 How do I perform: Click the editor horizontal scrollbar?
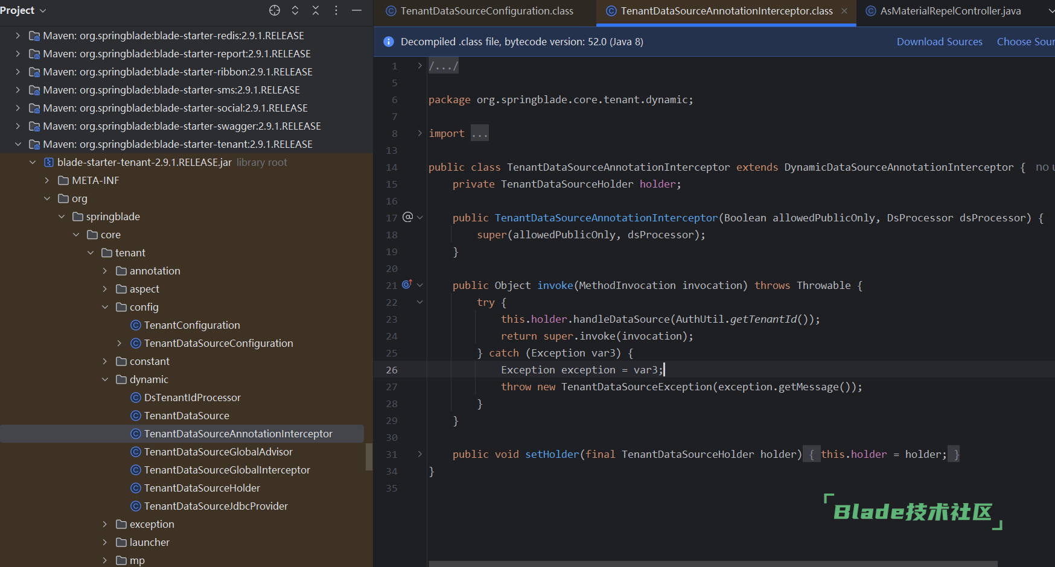713,564
